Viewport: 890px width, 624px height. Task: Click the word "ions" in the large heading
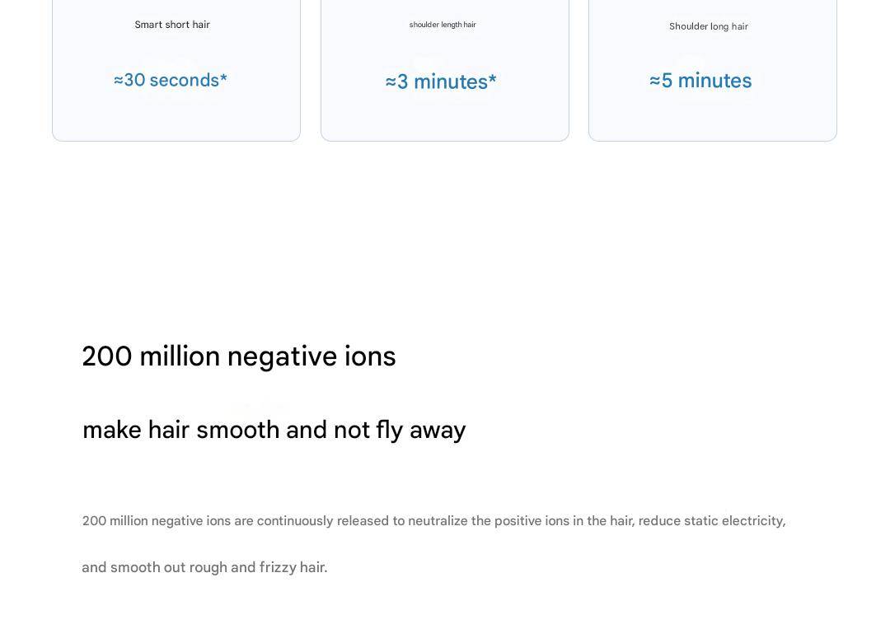370,356
